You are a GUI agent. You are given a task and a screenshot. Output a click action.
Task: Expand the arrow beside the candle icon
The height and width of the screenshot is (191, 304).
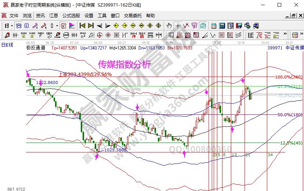pyautogui.click(x=57, y=26)
